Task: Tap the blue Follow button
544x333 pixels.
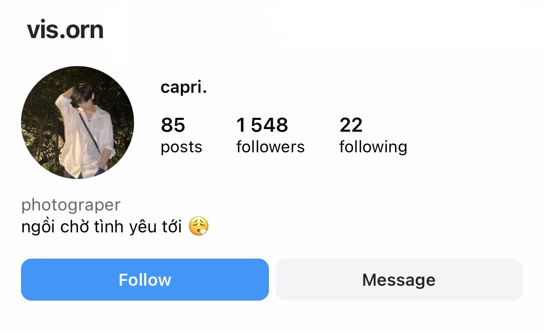Action: (x=145, y=280)
